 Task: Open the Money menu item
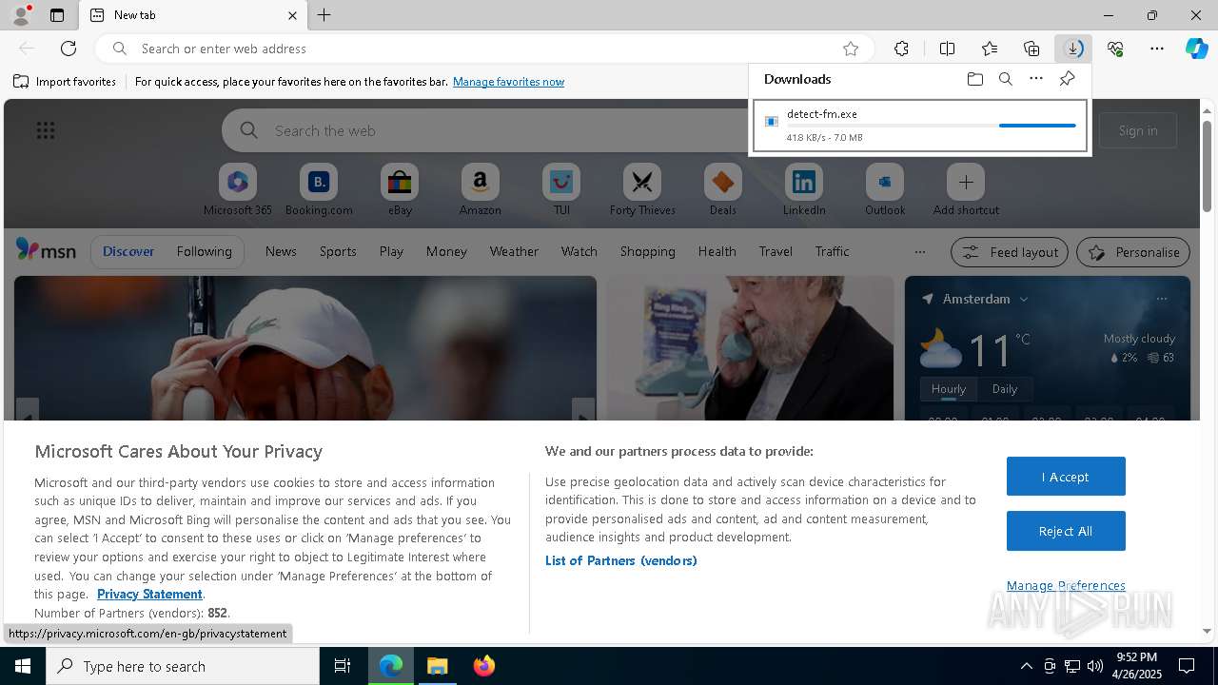point(446,251)
